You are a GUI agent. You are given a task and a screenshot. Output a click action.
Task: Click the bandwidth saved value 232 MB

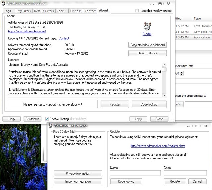[x=69, y=49]
